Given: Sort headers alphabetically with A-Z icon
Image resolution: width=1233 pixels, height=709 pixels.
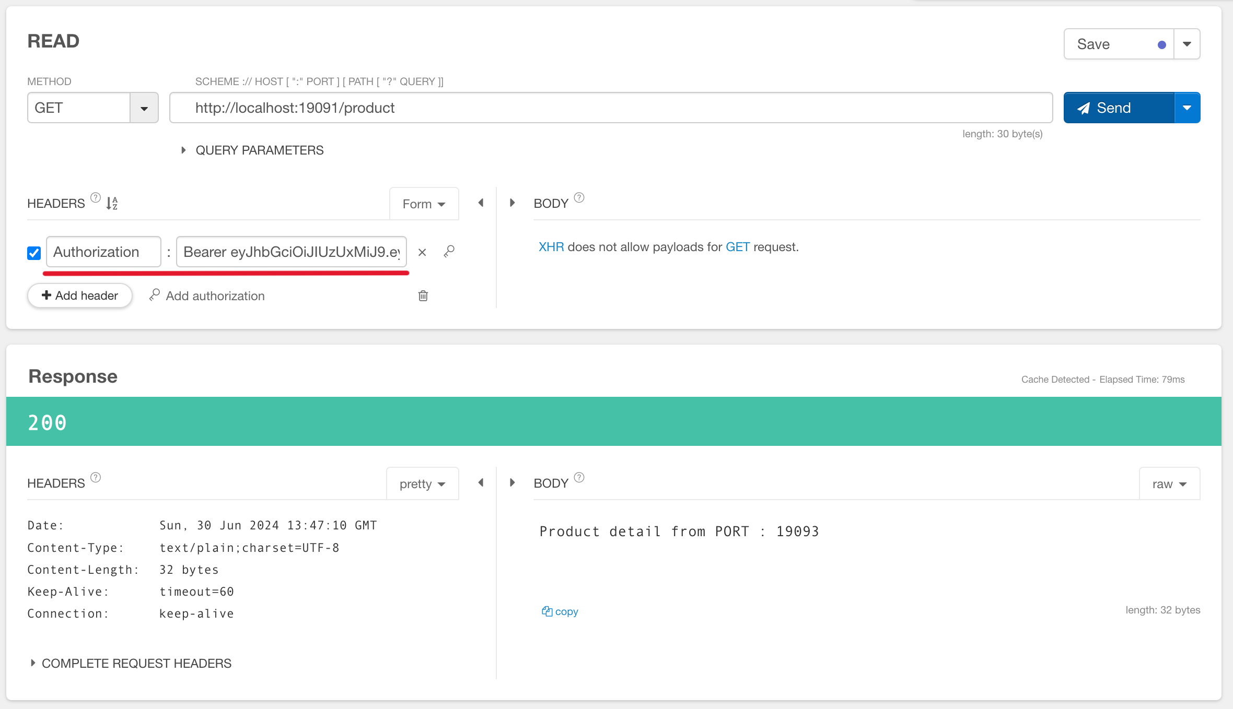Looking at the screenshot, I should coord(112,203).
